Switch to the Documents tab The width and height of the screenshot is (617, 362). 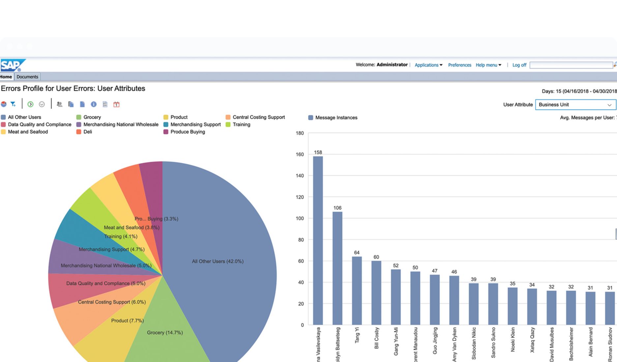(27, 77)
